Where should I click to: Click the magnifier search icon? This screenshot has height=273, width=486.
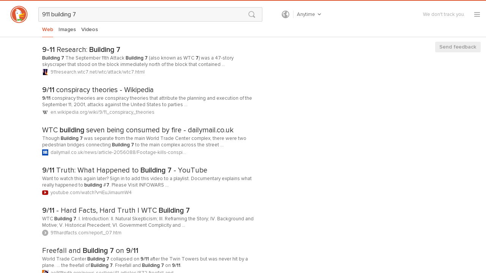(252, 14)
